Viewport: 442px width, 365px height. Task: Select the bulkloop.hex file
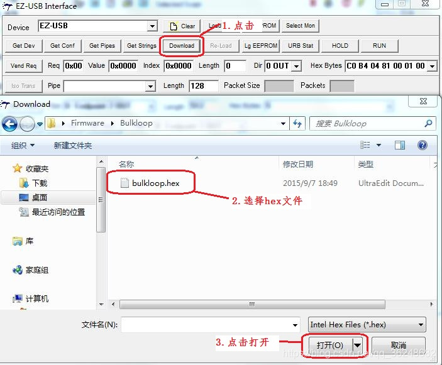(x=155, y=183)
